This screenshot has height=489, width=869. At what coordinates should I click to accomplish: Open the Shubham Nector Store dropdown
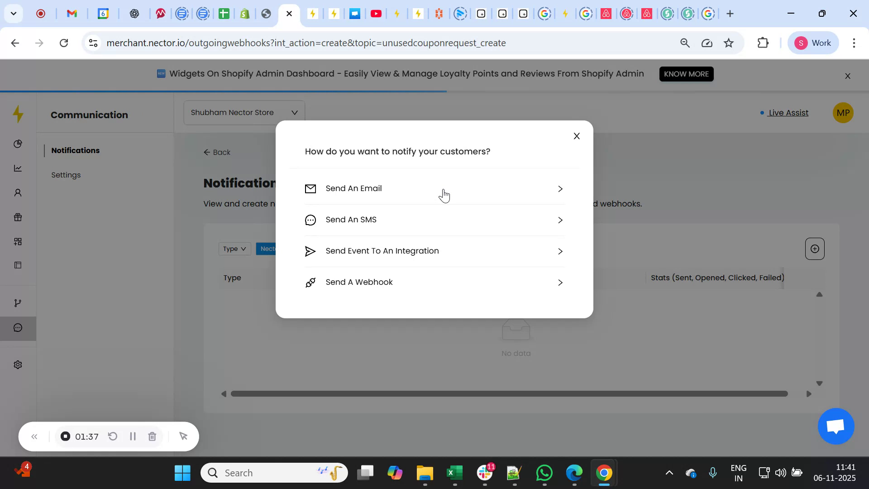click(244, 112)
